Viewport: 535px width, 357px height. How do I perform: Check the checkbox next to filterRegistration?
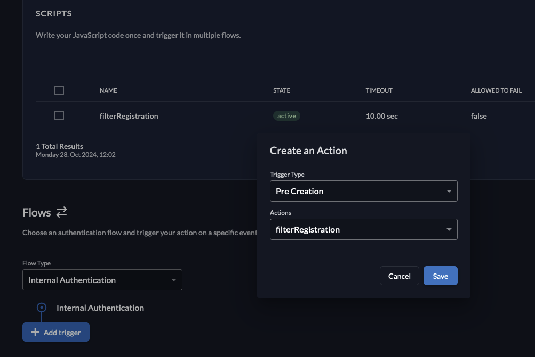[59, 115]
